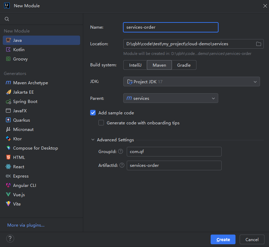Image resolution: width=269 pixels, height=247 pixels.
Task: Click the IntelliJ IDEA logo icon
Action: [x=7, y=6]
